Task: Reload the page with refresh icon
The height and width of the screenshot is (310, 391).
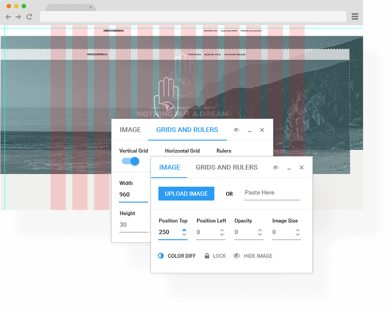Action: click(29, 17)
